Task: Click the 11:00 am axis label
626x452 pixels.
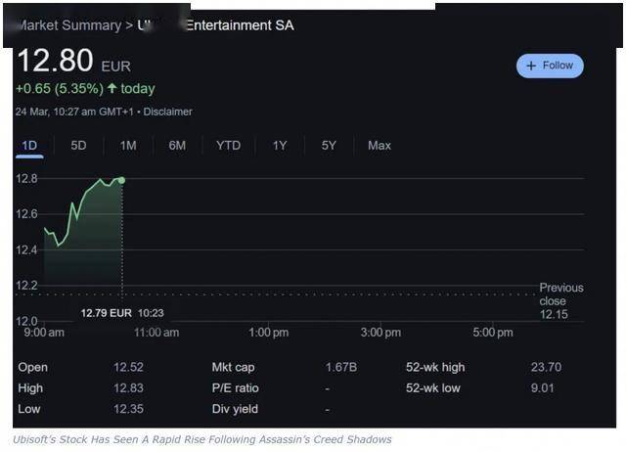Action: 156,333
